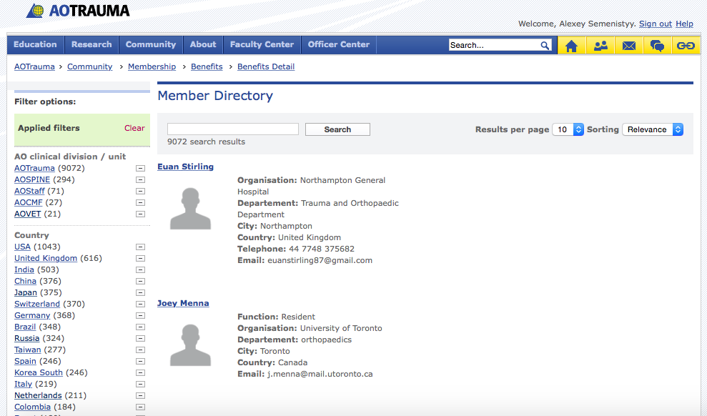Open the chat bubbles icon
707x416 pixels.
(x=657, y=46)
